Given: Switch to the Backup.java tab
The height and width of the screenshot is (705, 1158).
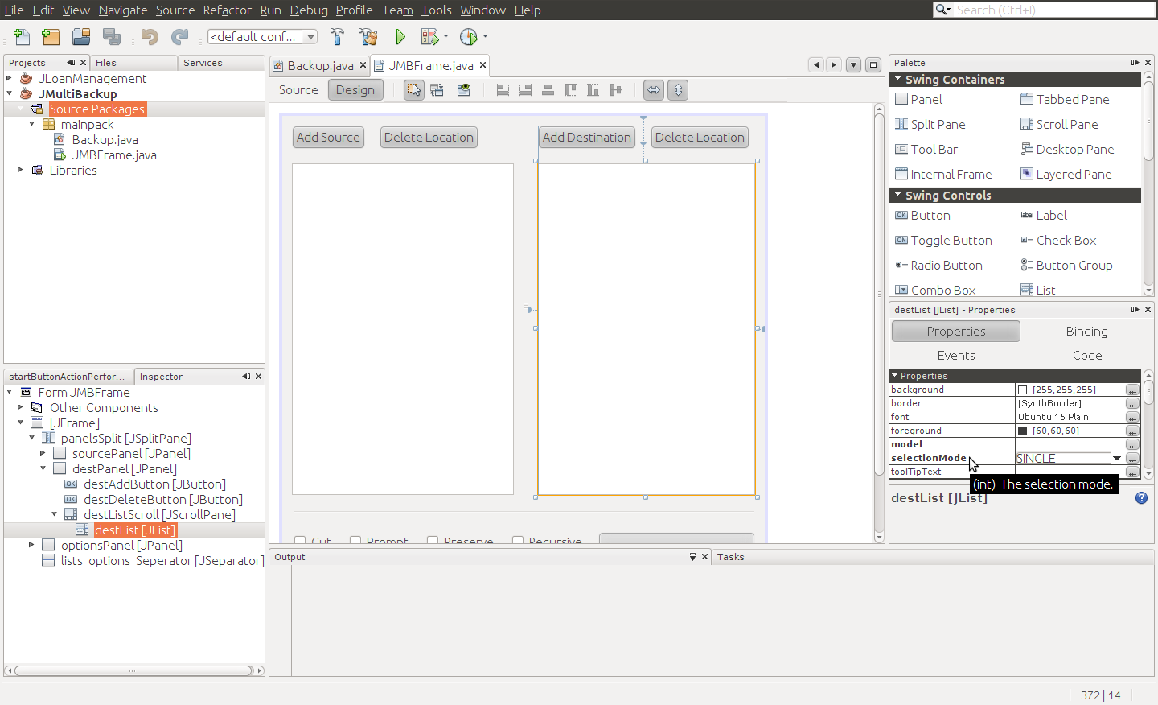Looking at the screenshot, I should [x=319, y=66].
